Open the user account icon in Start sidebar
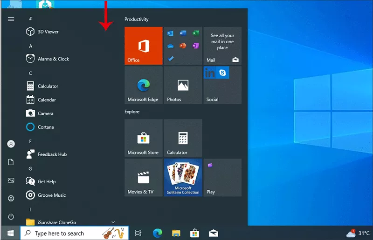The width and height of the screenshot is (373, 240). click(x=11, y=144)
